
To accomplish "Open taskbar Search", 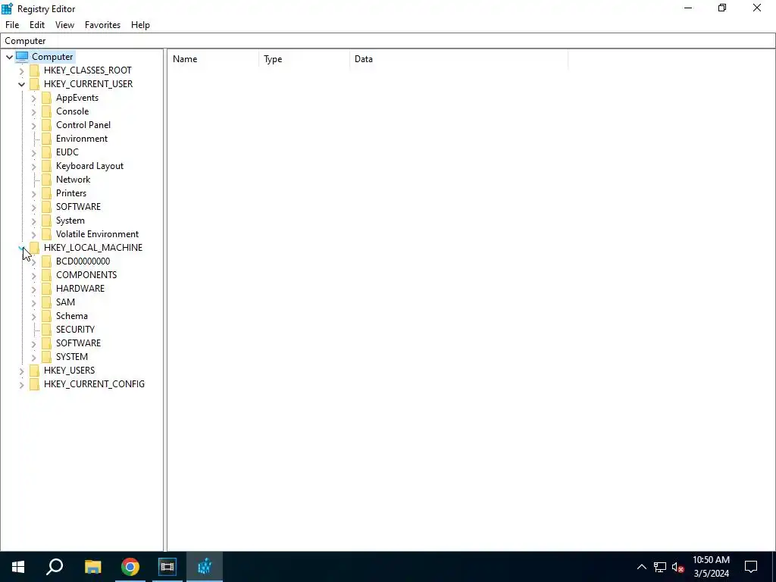I will tap(55, 567).
